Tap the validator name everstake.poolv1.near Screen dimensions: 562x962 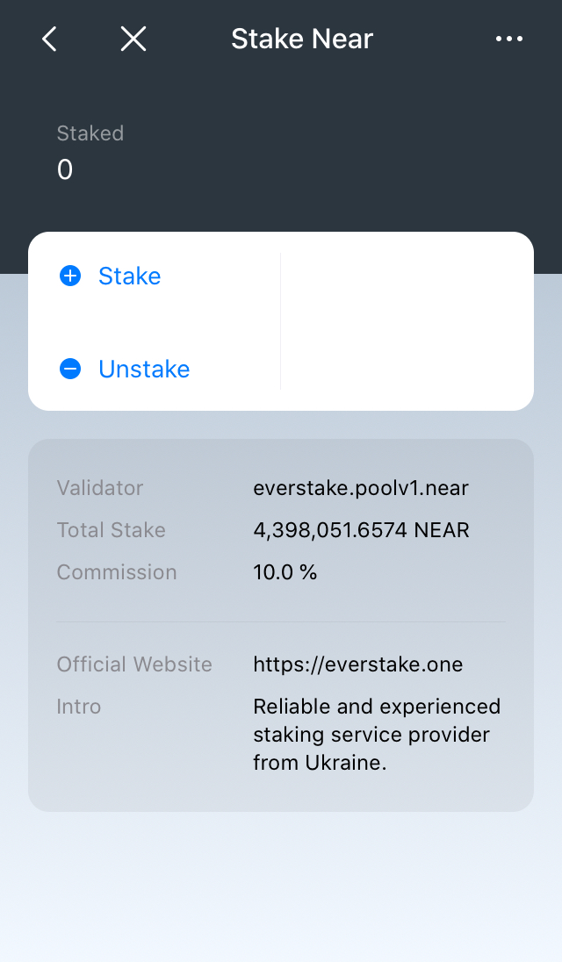tap(361, 488)
